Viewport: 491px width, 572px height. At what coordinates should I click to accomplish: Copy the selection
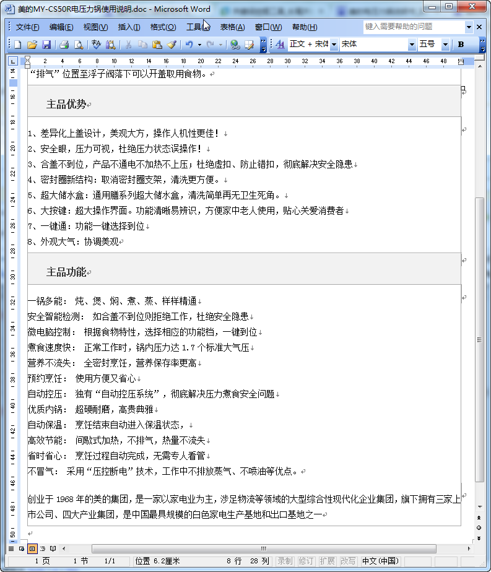coord(142,45)
